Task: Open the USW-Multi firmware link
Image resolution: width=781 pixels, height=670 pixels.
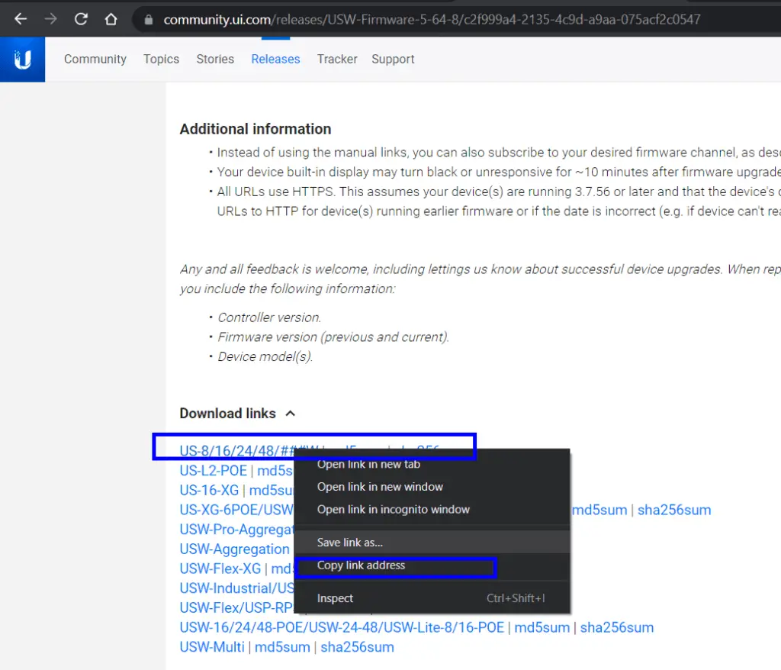Action: pos(212,647)
